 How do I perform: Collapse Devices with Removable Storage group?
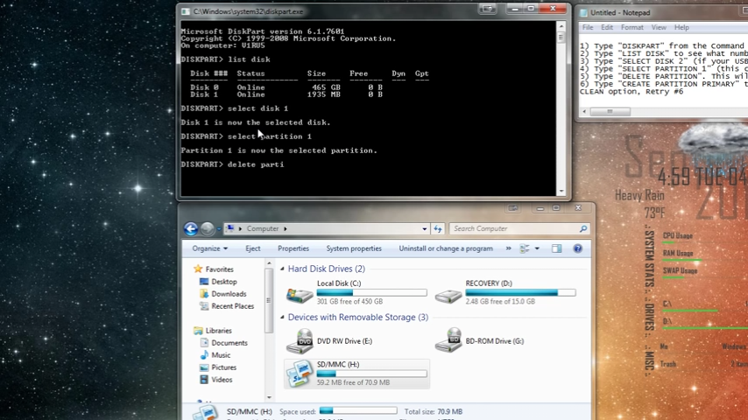(x=283, y=318)
